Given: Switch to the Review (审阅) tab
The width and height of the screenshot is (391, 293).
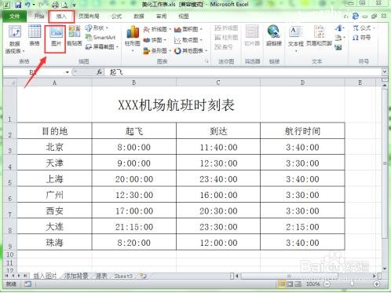Looking at the screenshot, I should pyautogui.click(x=162, y=16).
